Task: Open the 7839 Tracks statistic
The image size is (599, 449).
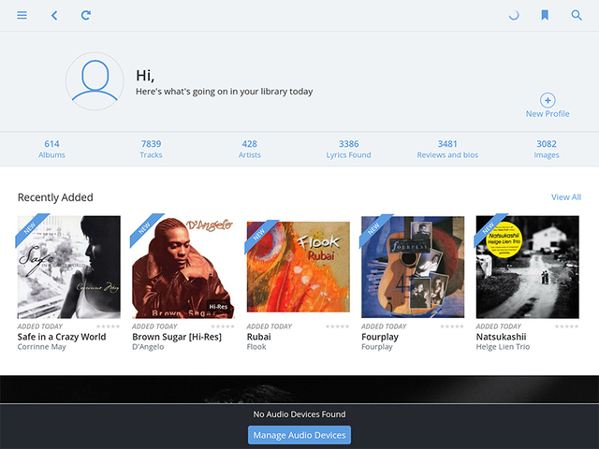Action: click(x=151, y=150)
